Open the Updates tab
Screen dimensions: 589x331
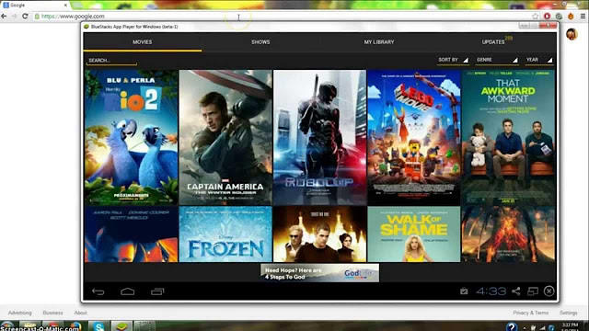click(493, 42)
